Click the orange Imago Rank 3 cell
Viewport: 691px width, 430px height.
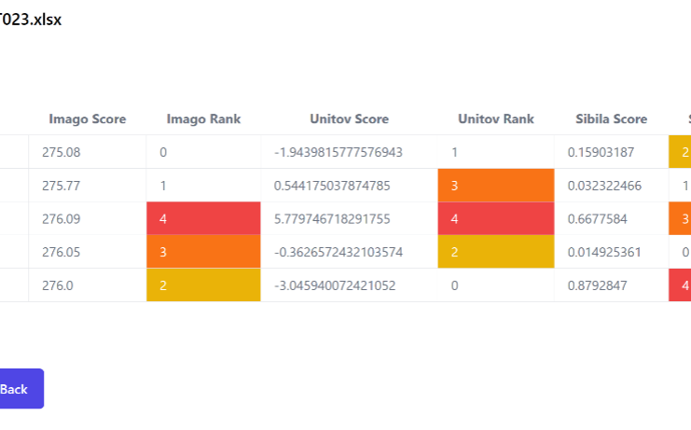(x=203, y=252)
